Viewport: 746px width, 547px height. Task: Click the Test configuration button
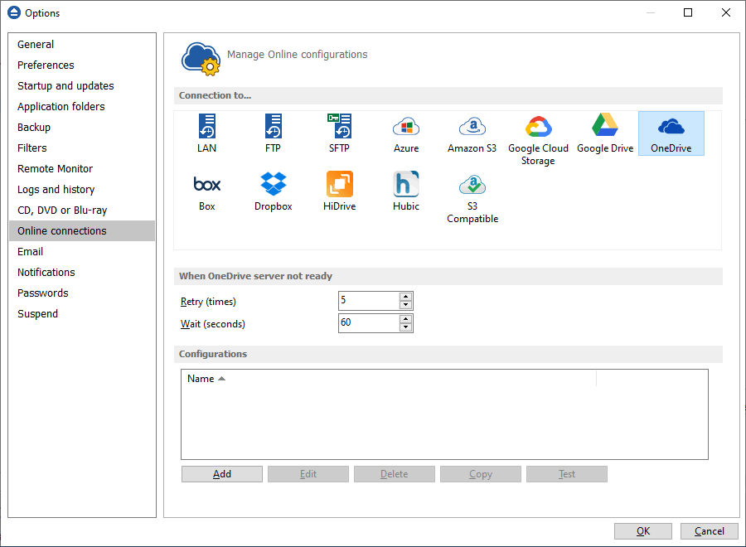[x=567, y=474]
